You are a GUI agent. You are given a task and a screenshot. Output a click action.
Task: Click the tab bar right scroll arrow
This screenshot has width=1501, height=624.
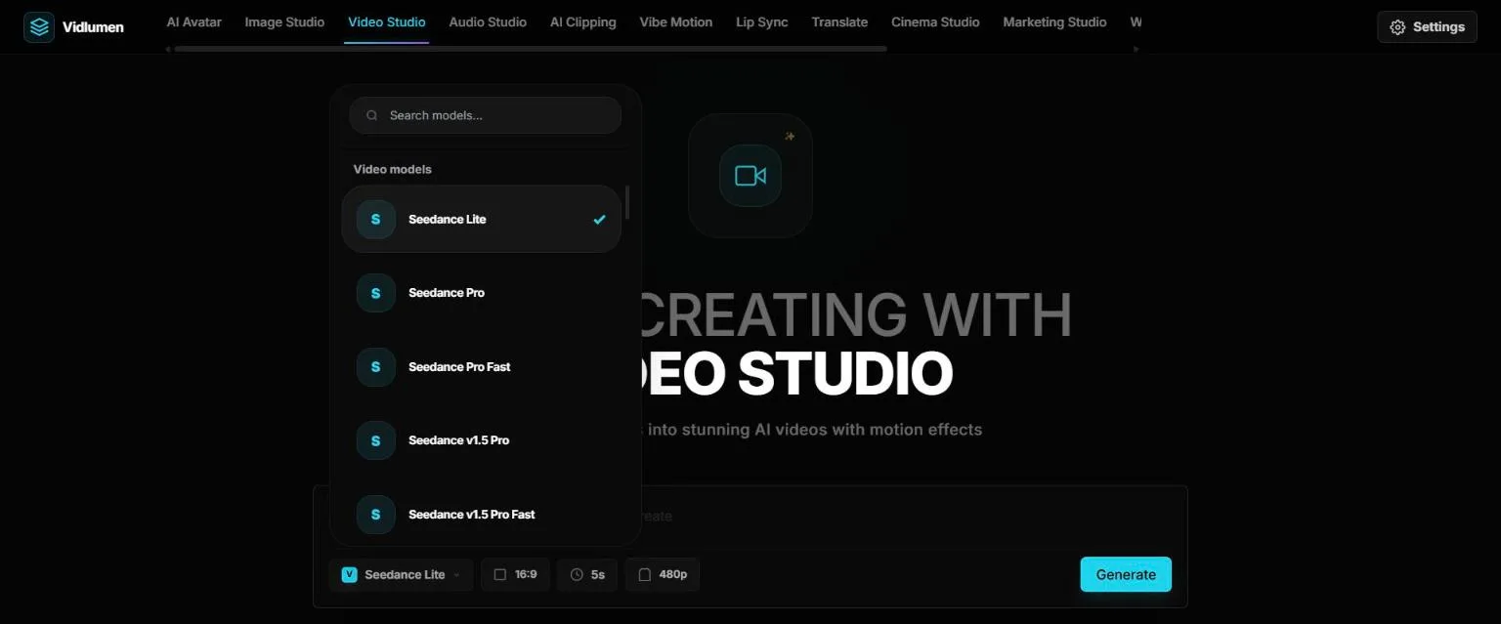coord(1136,49)
